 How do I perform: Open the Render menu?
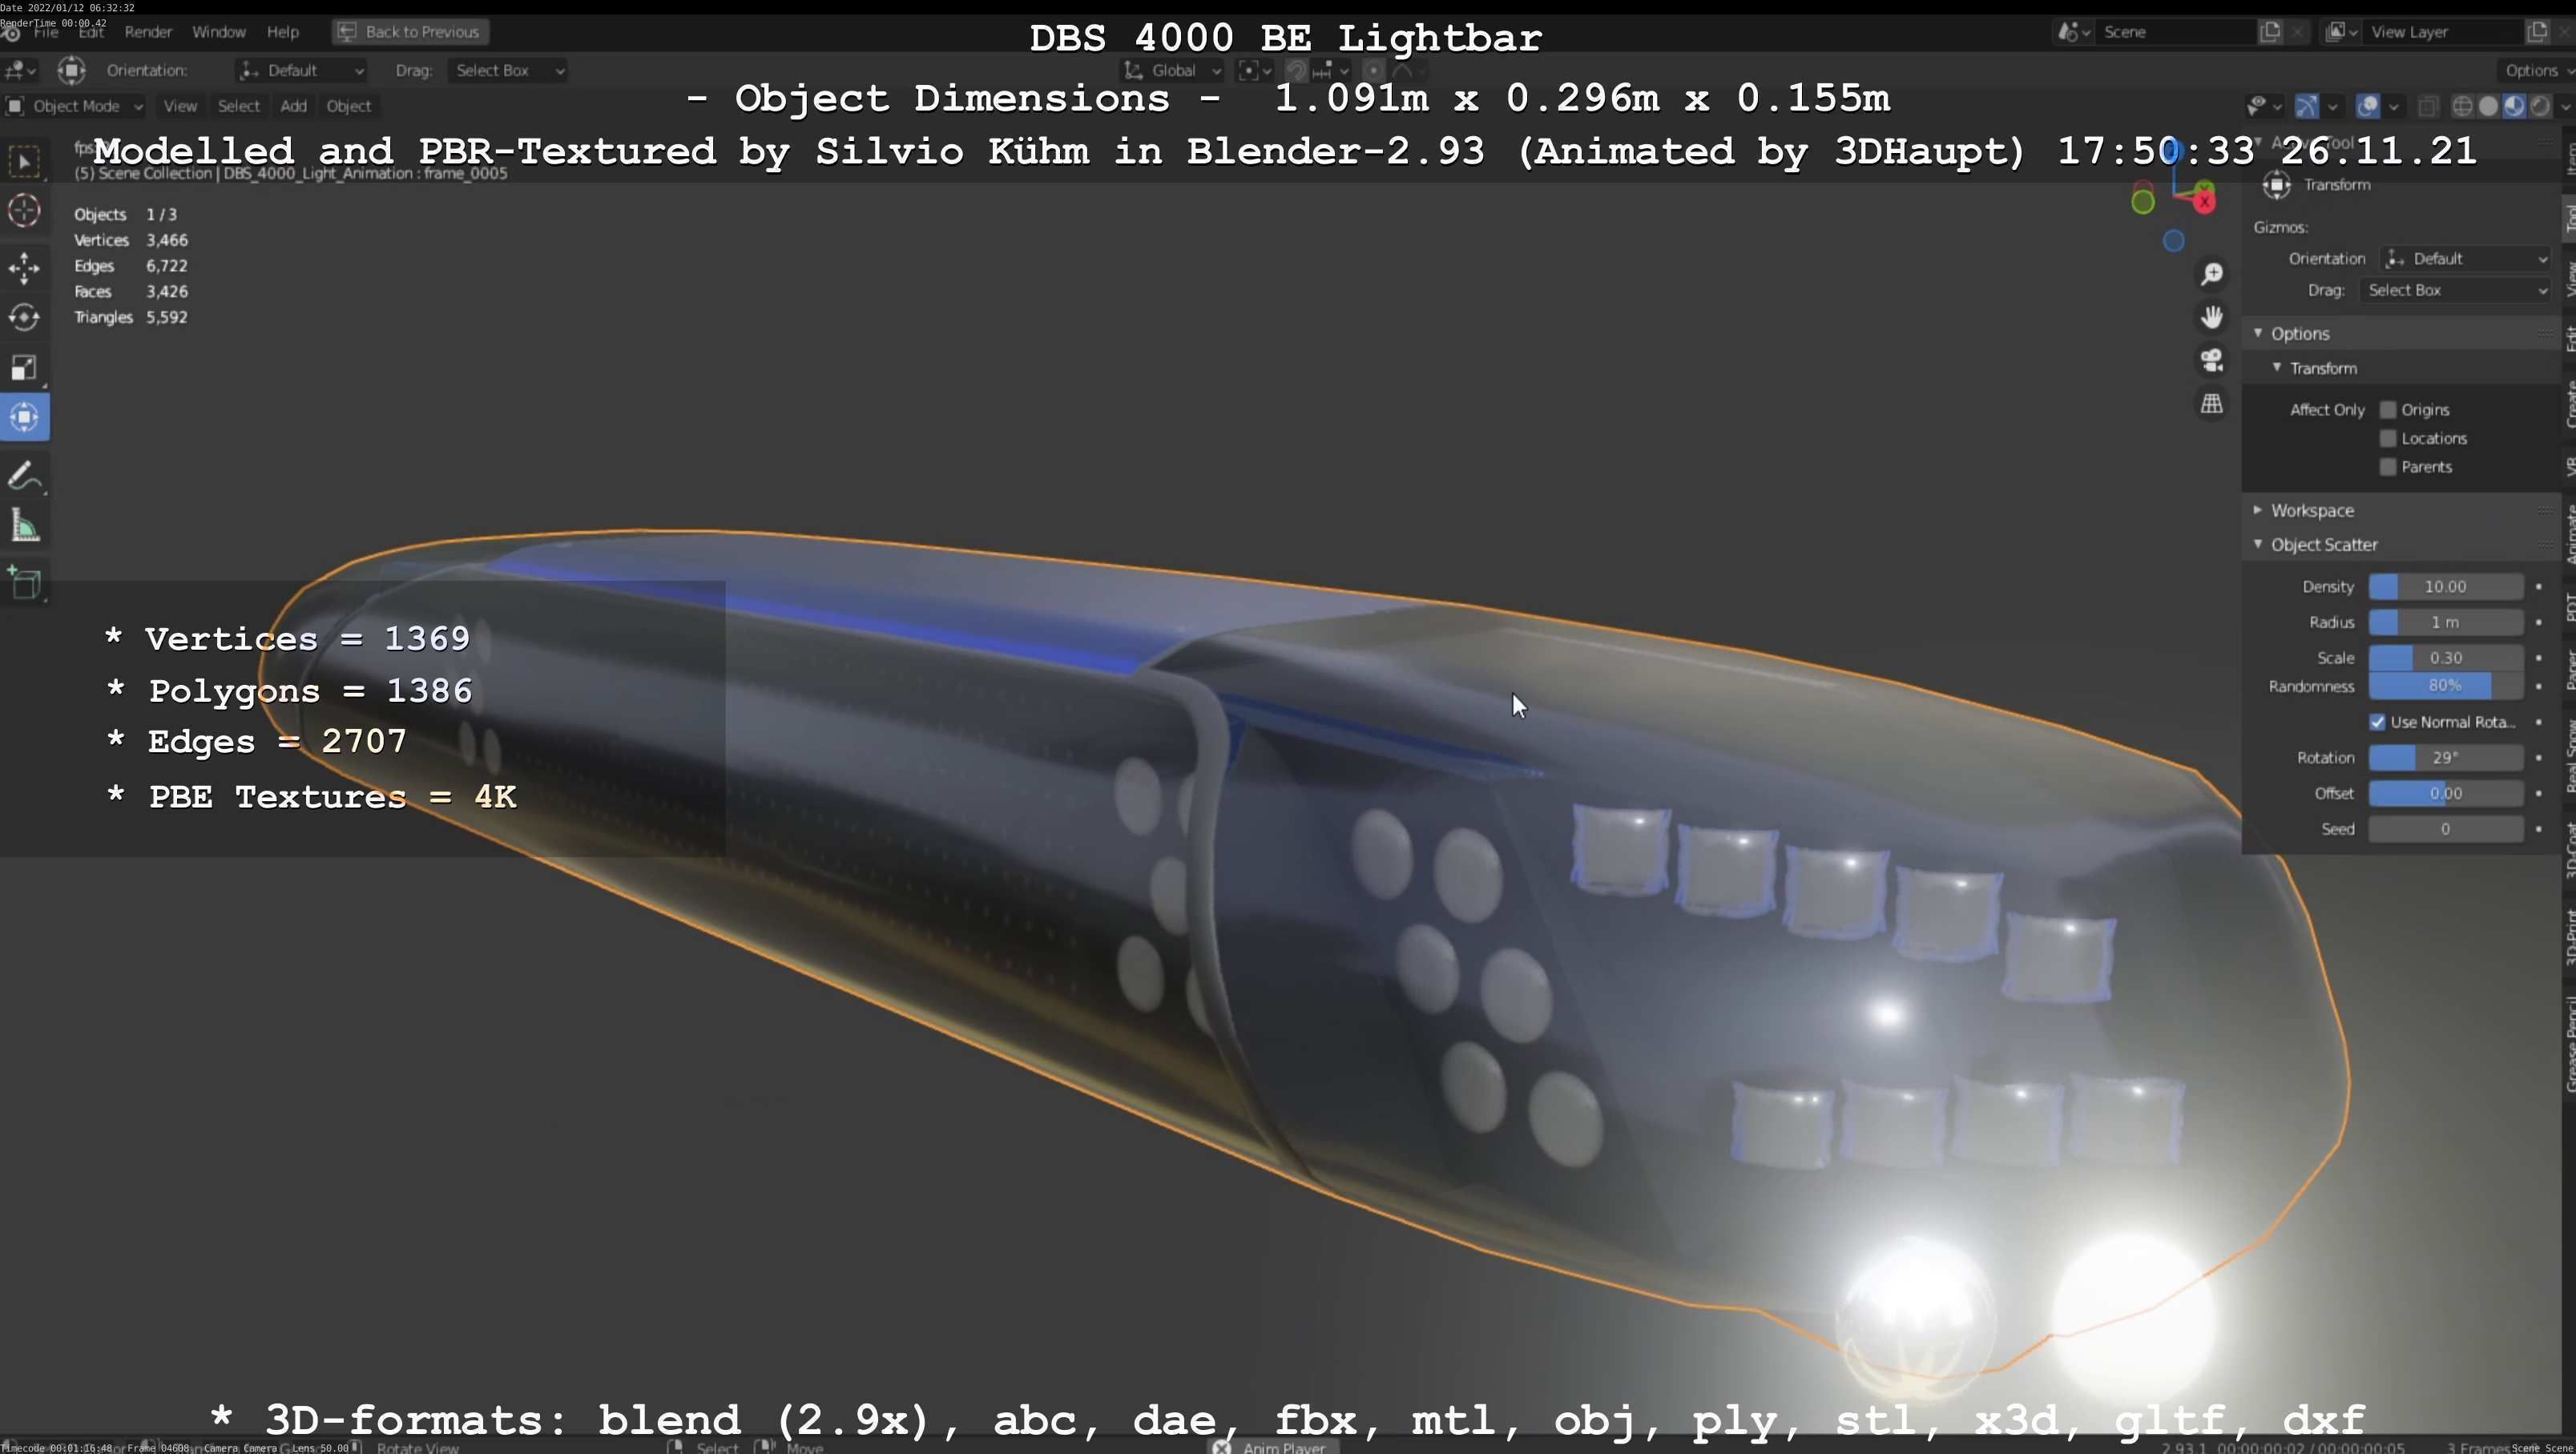(148, 32)
